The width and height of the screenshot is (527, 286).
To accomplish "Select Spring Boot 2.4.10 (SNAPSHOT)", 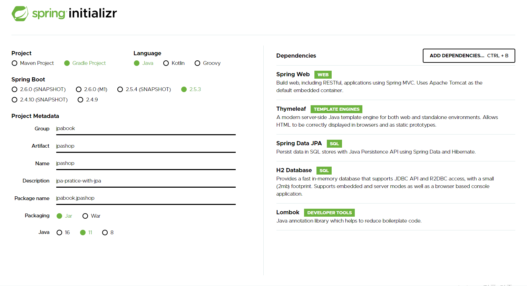I will pos(40,100).
